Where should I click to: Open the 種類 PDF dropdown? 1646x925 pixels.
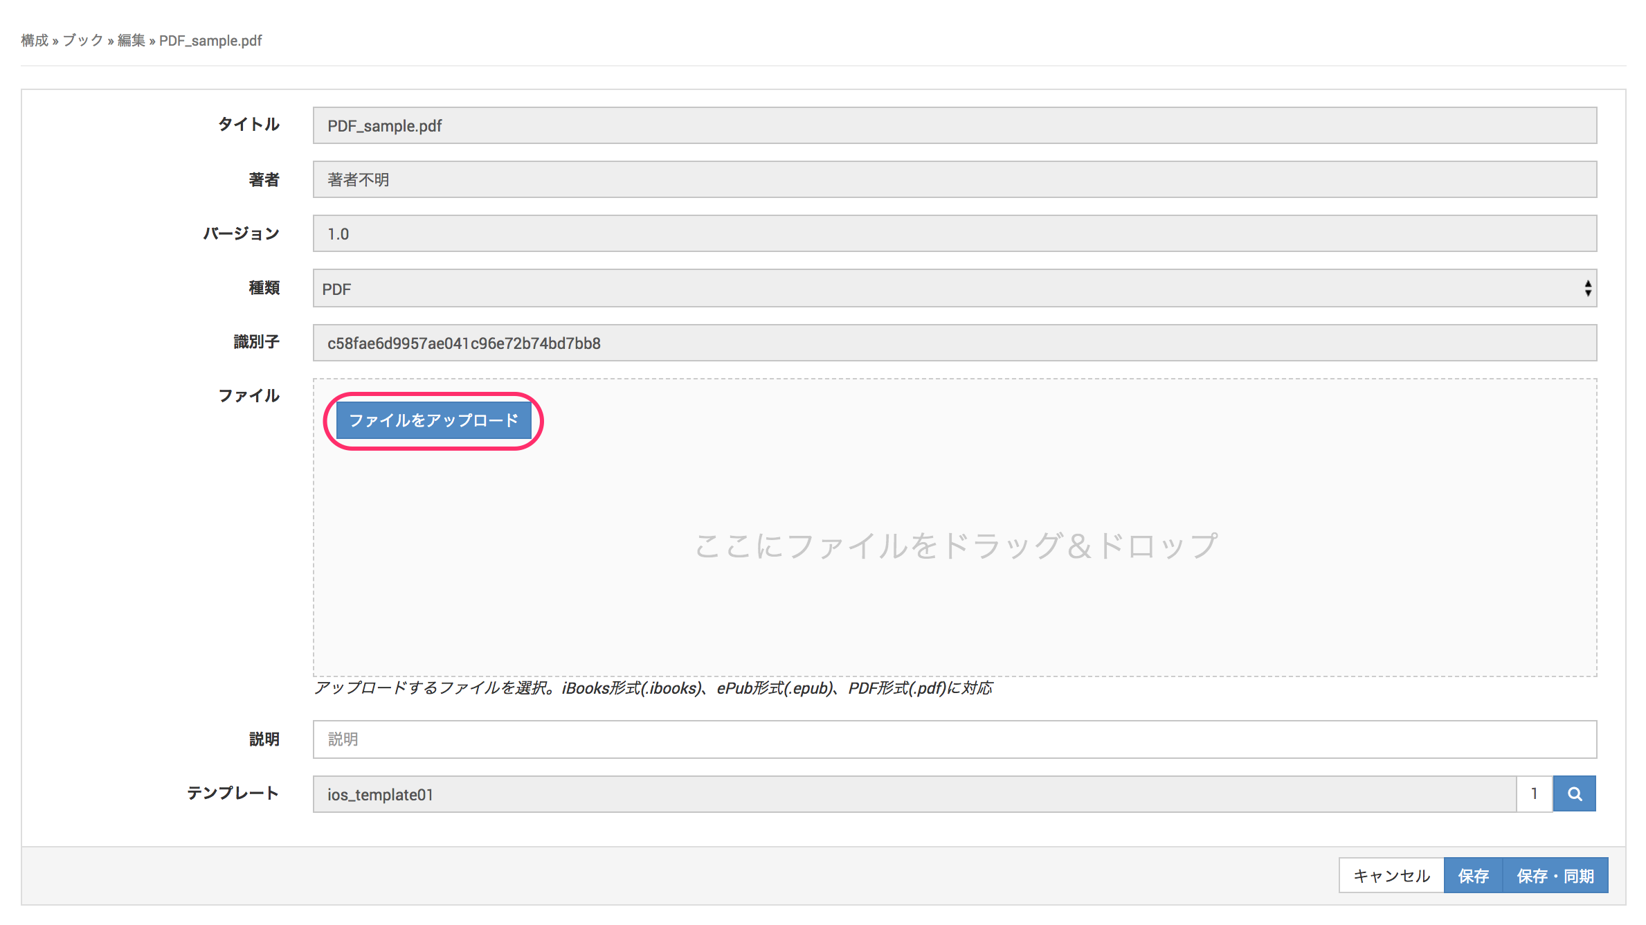tap(954, 289)
